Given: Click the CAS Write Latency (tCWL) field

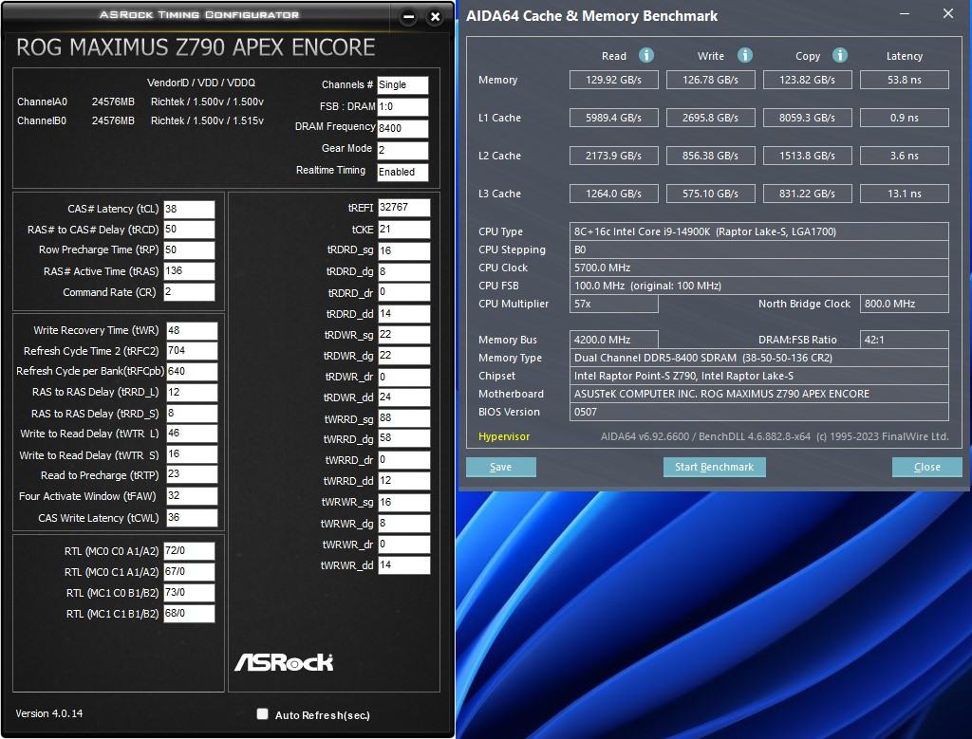Looking at the screenshot, I should (x=192, y=517).
